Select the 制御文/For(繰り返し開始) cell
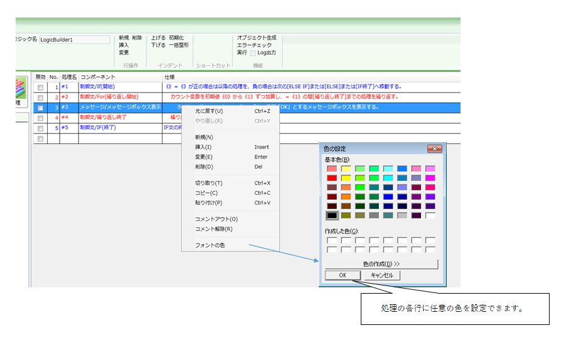The height and width of the screenshot is (350, 586). point(120,97)
